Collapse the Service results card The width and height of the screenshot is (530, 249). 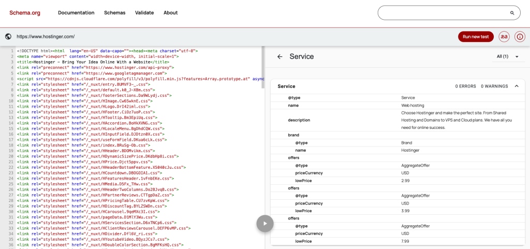coord(517,86)
